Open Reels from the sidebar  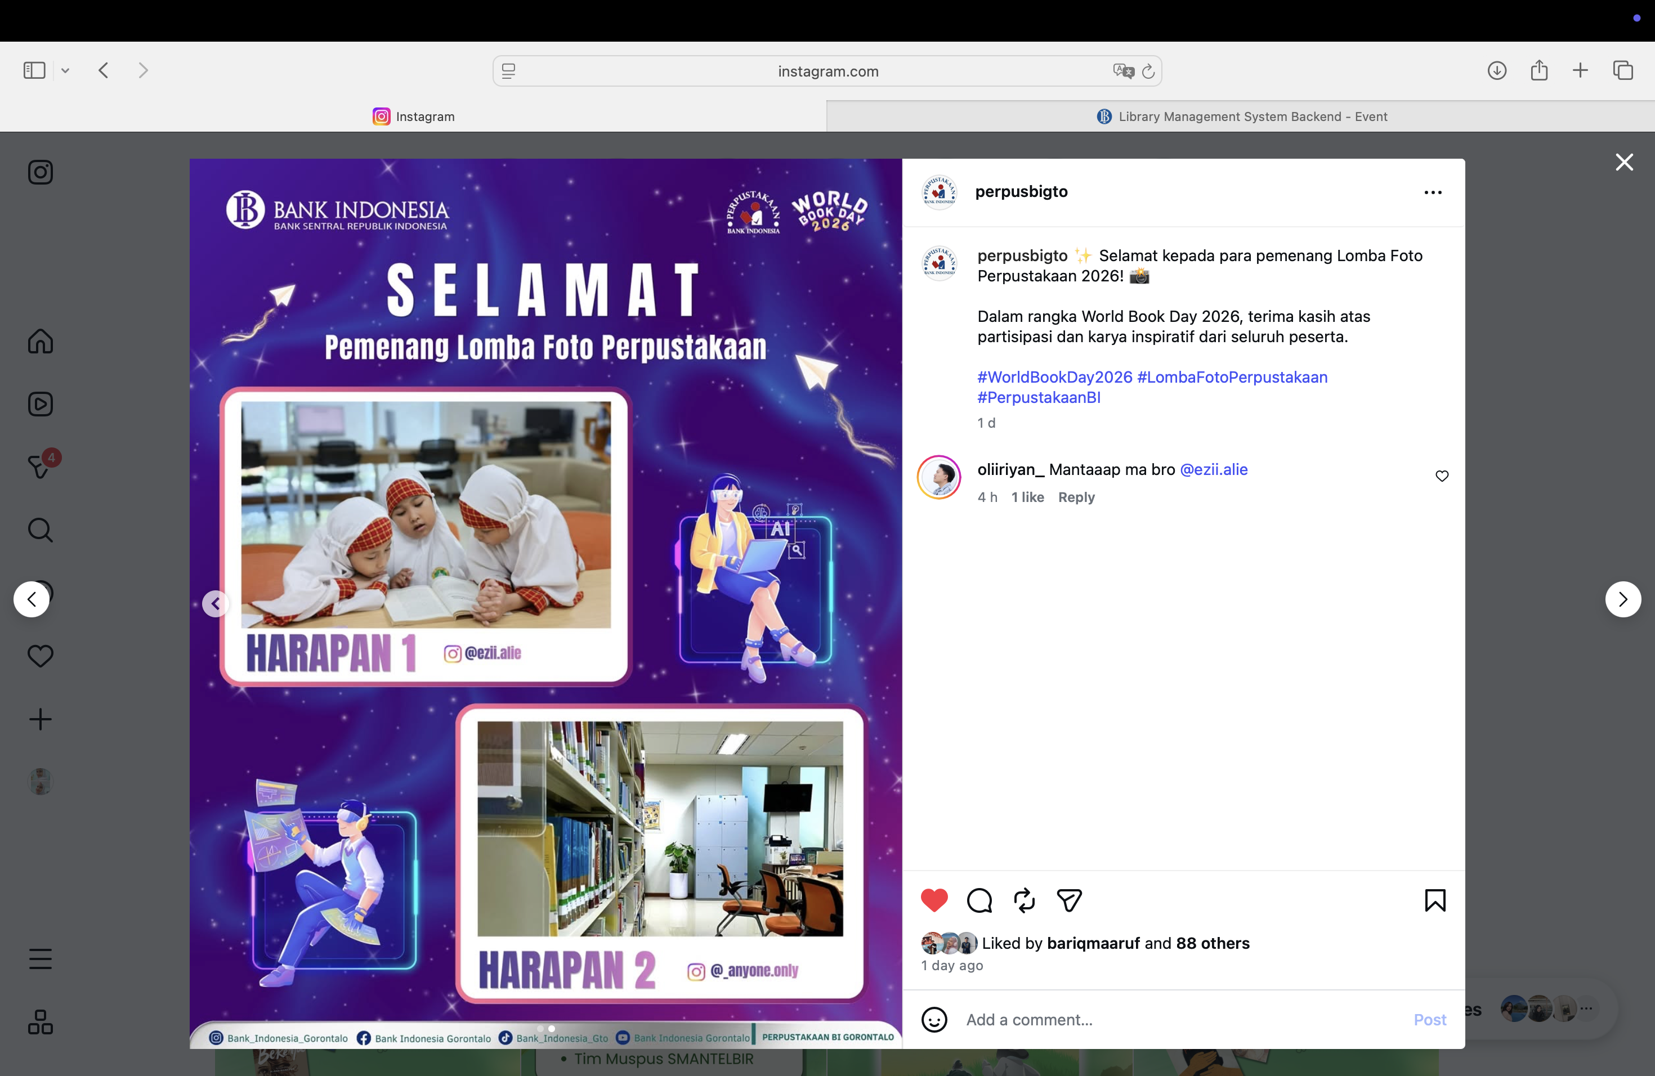pos(41,404)
